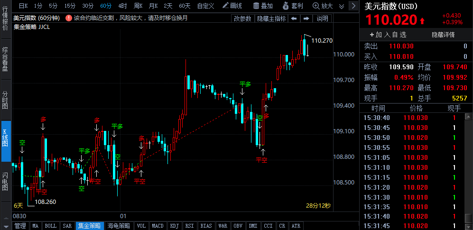Select the 15分 period
Image resolution: width=473 pixels, height=230 pixels.
pyautogui.click(x=70, y=5)
